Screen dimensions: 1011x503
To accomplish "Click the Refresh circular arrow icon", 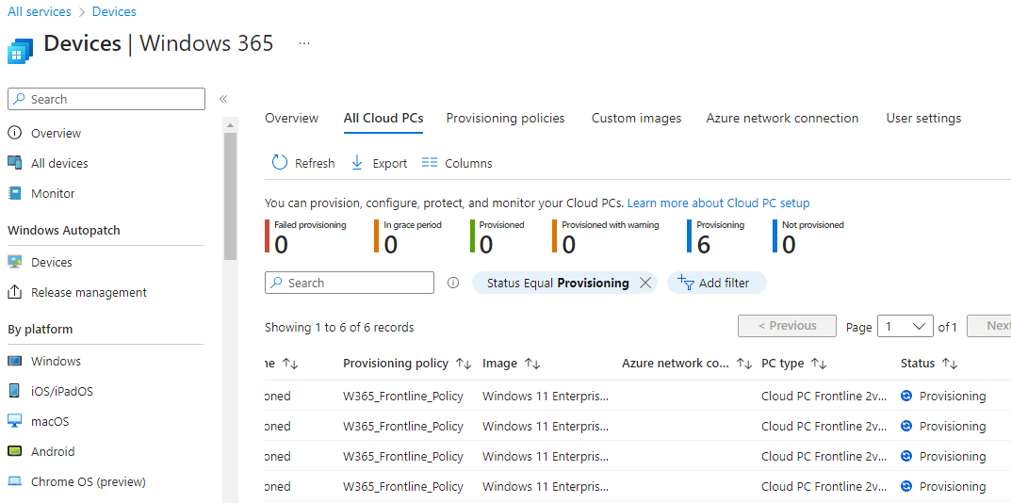I will pyautogui.click(x=280, y=163).
